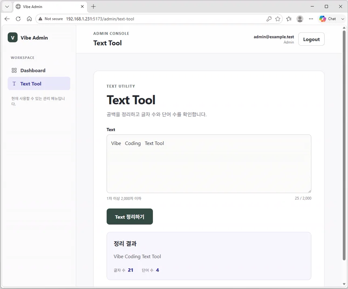Grab the textarea resize handle
The image size is (348, 289).
310,191
